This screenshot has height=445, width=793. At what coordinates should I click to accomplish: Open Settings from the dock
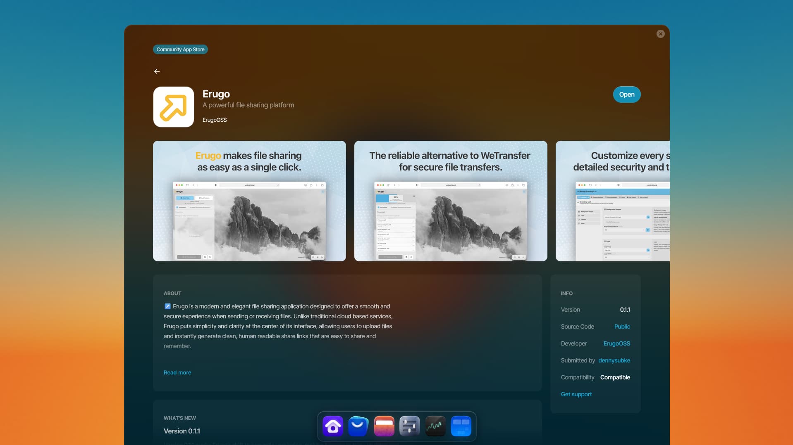410,426
